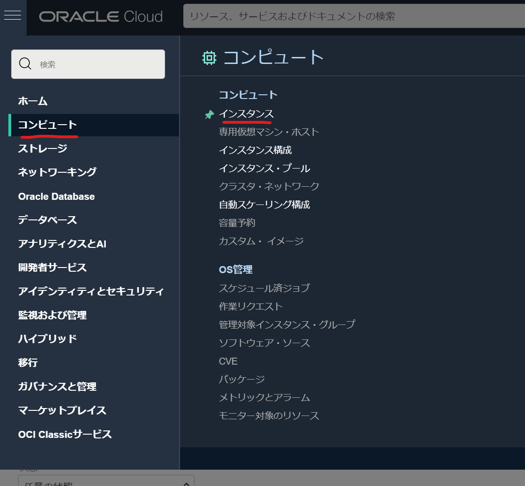Open the ハイブリッド menu category
The height and width of the screenshot is (486, 525).
pos(48,339)
